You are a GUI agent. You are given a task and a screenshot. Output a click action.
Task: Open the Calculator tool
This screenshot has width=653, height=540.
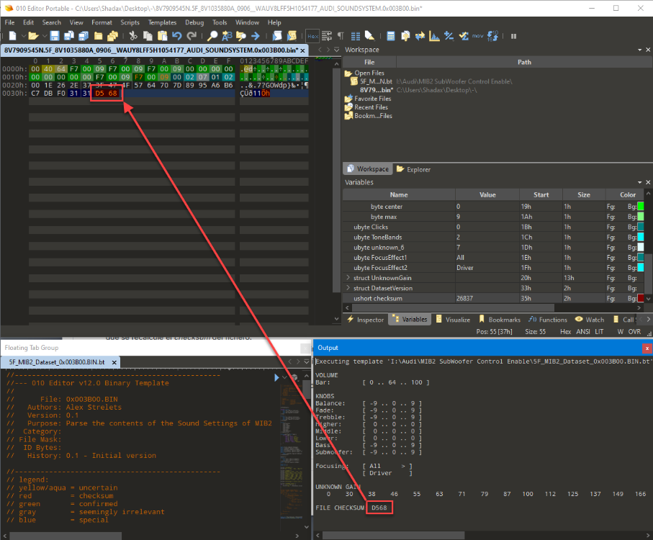pos(391,36)
